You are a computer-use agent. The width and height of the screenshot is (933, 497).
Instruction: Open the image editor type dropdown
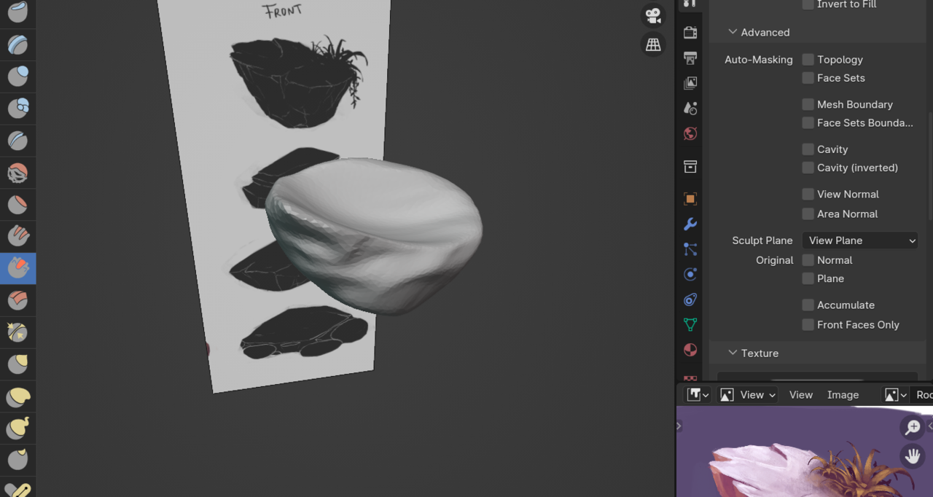click(x=698, y=395)
